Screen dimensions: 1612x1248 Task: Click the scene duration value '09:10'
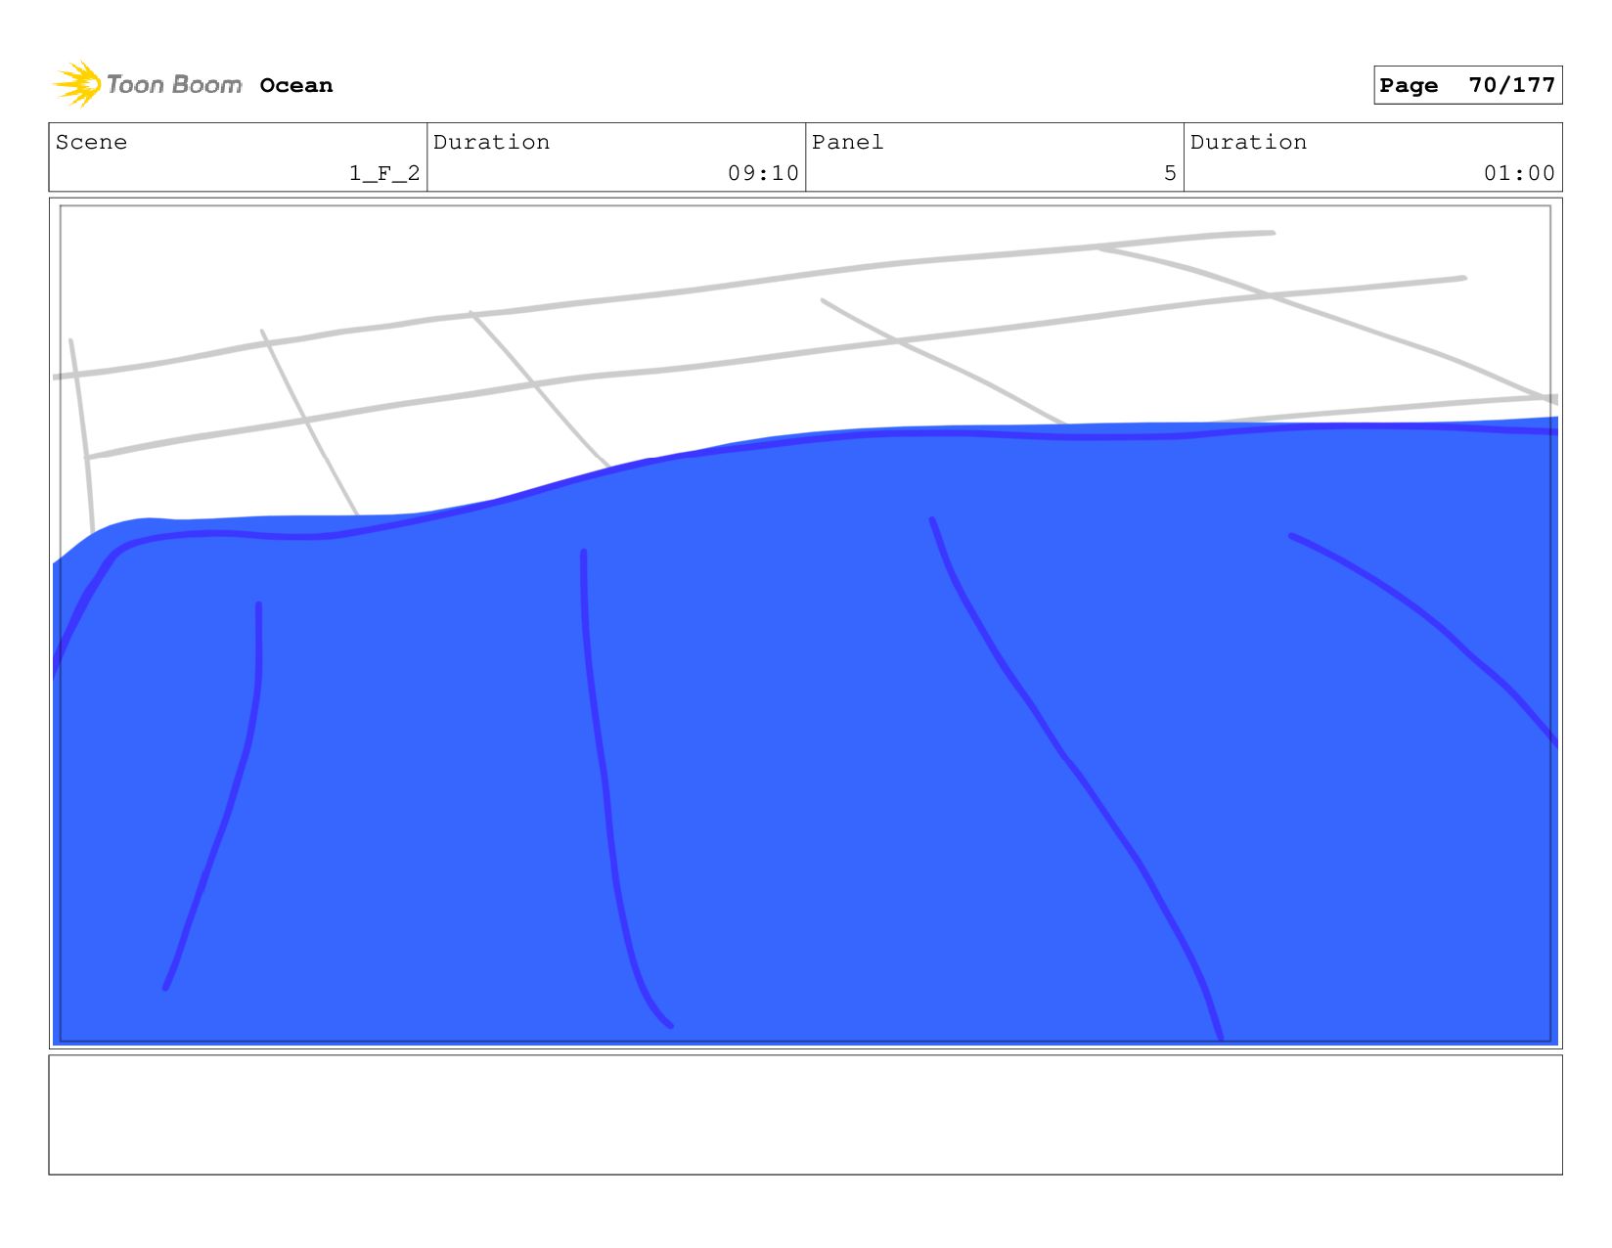click(x=763, y=173)
